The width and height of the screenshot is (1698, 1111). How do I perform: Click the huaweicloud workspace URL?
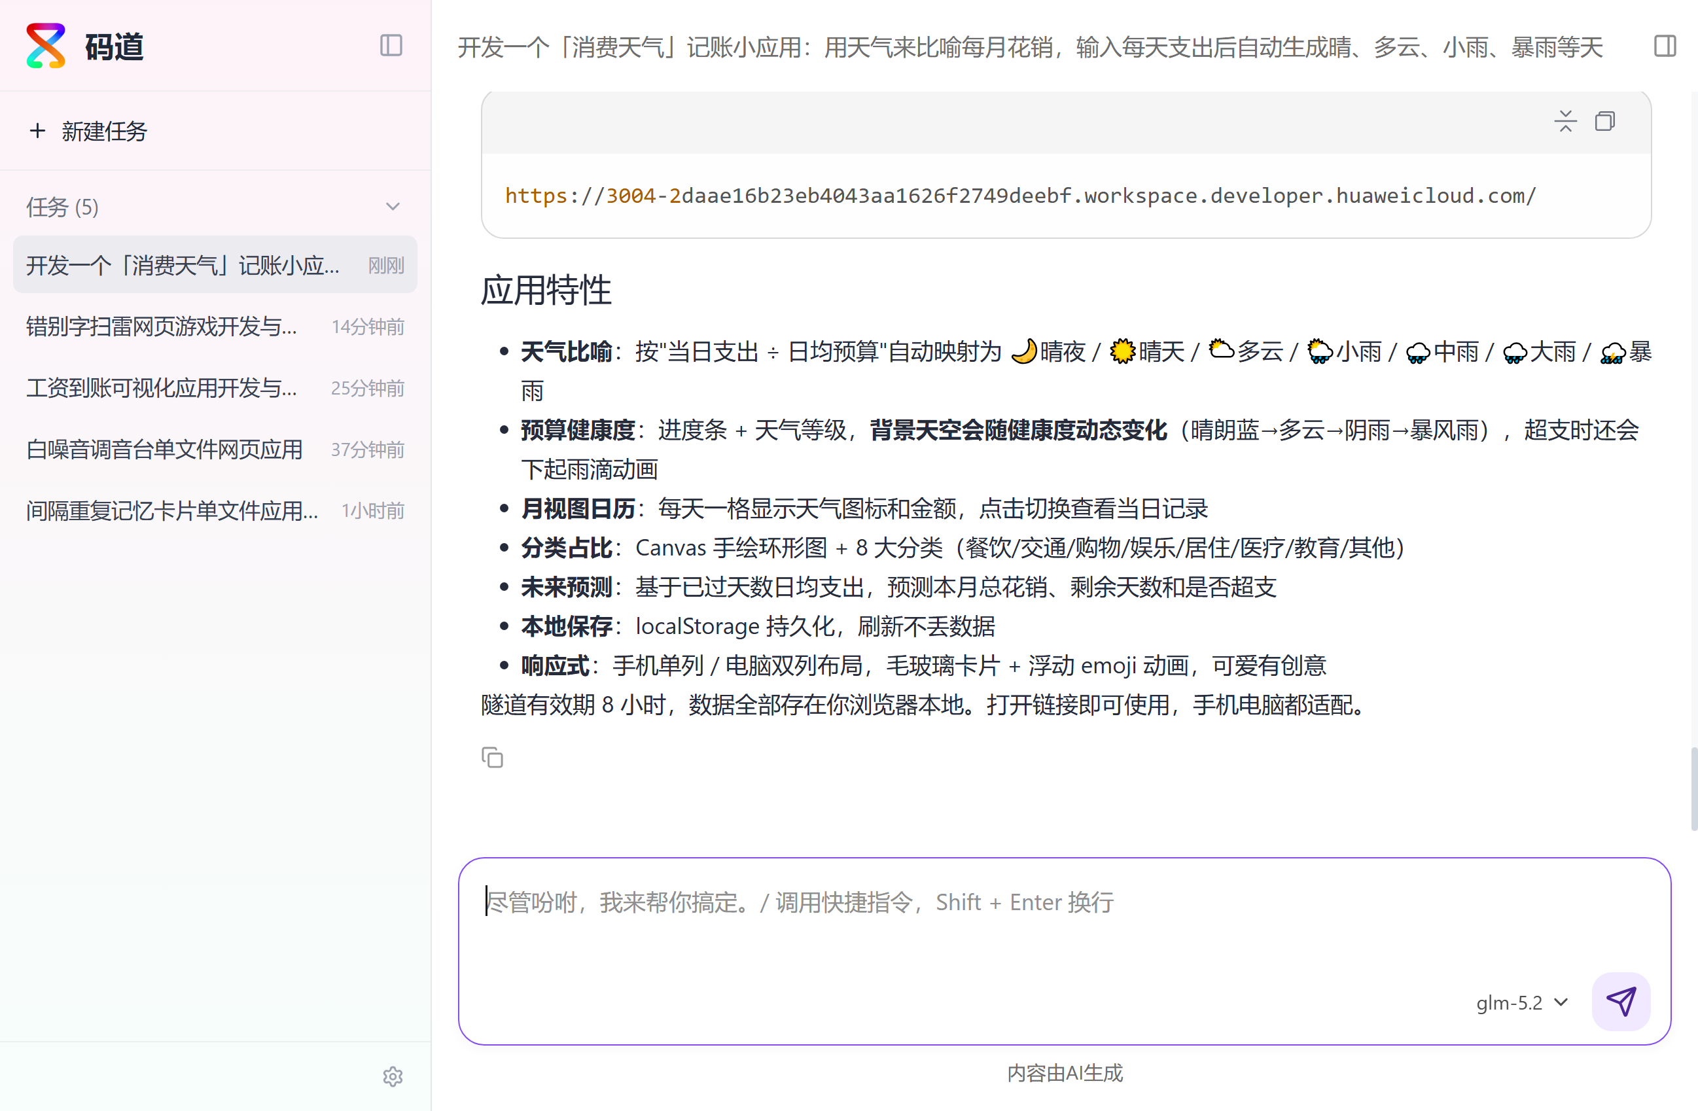point(1020,196)
